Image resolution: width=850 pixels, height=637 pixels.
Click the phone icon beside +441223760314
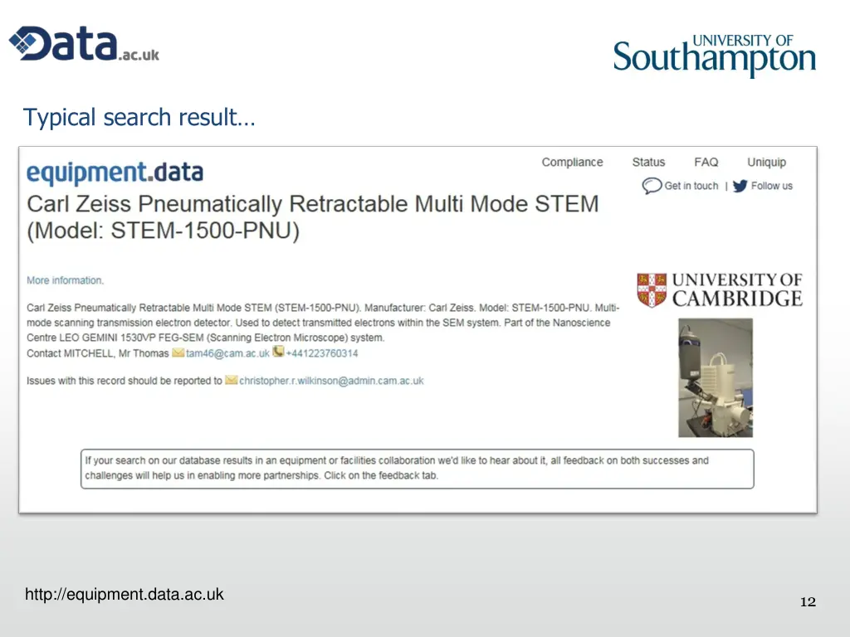point(278,352)
